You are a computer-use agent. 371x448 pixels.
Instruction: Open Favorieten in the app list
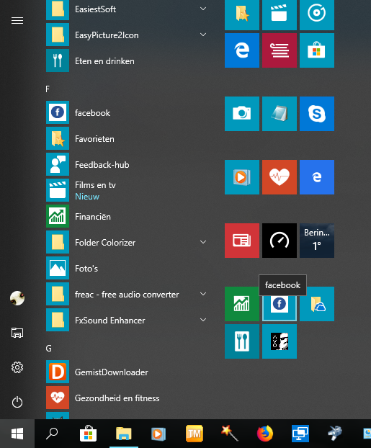tap(126, 138)
